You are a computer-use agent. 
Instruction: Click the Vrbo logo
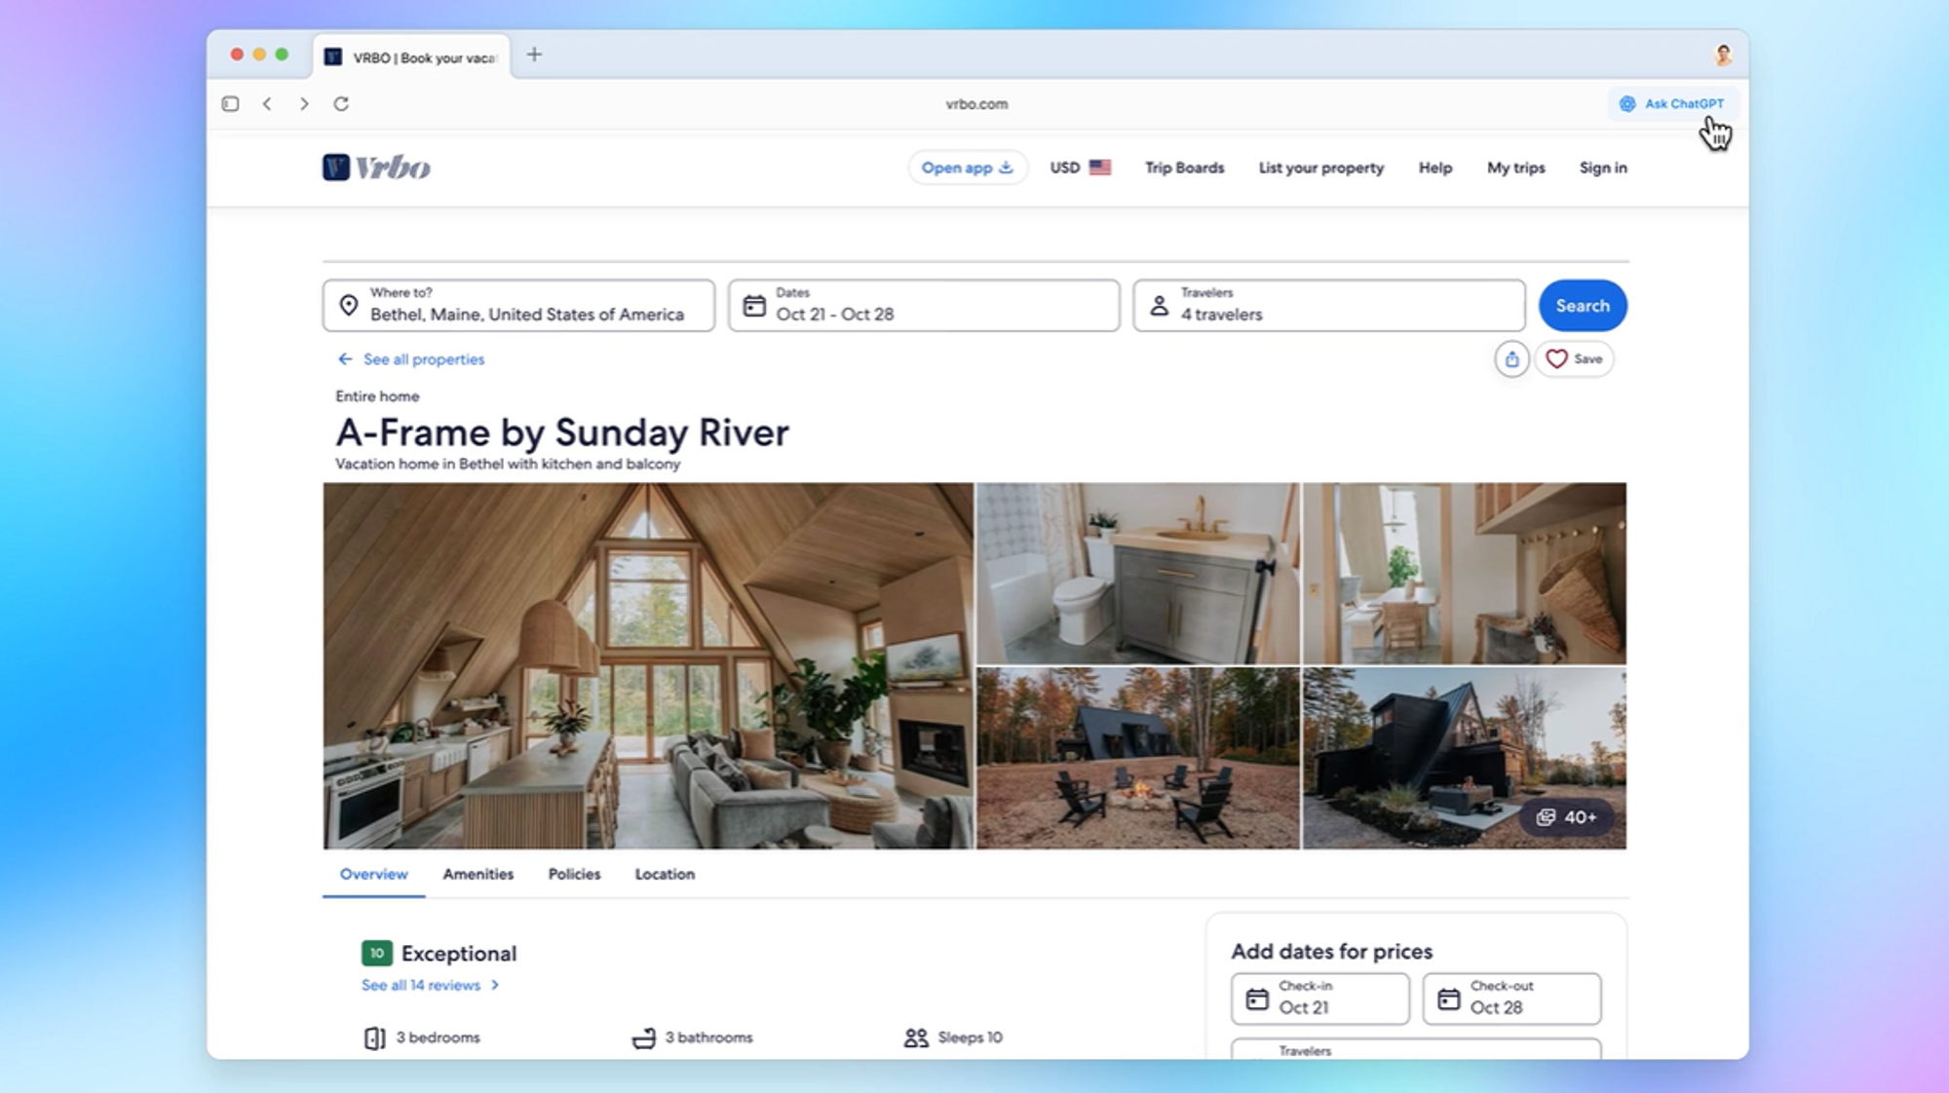tap(376, 168)
